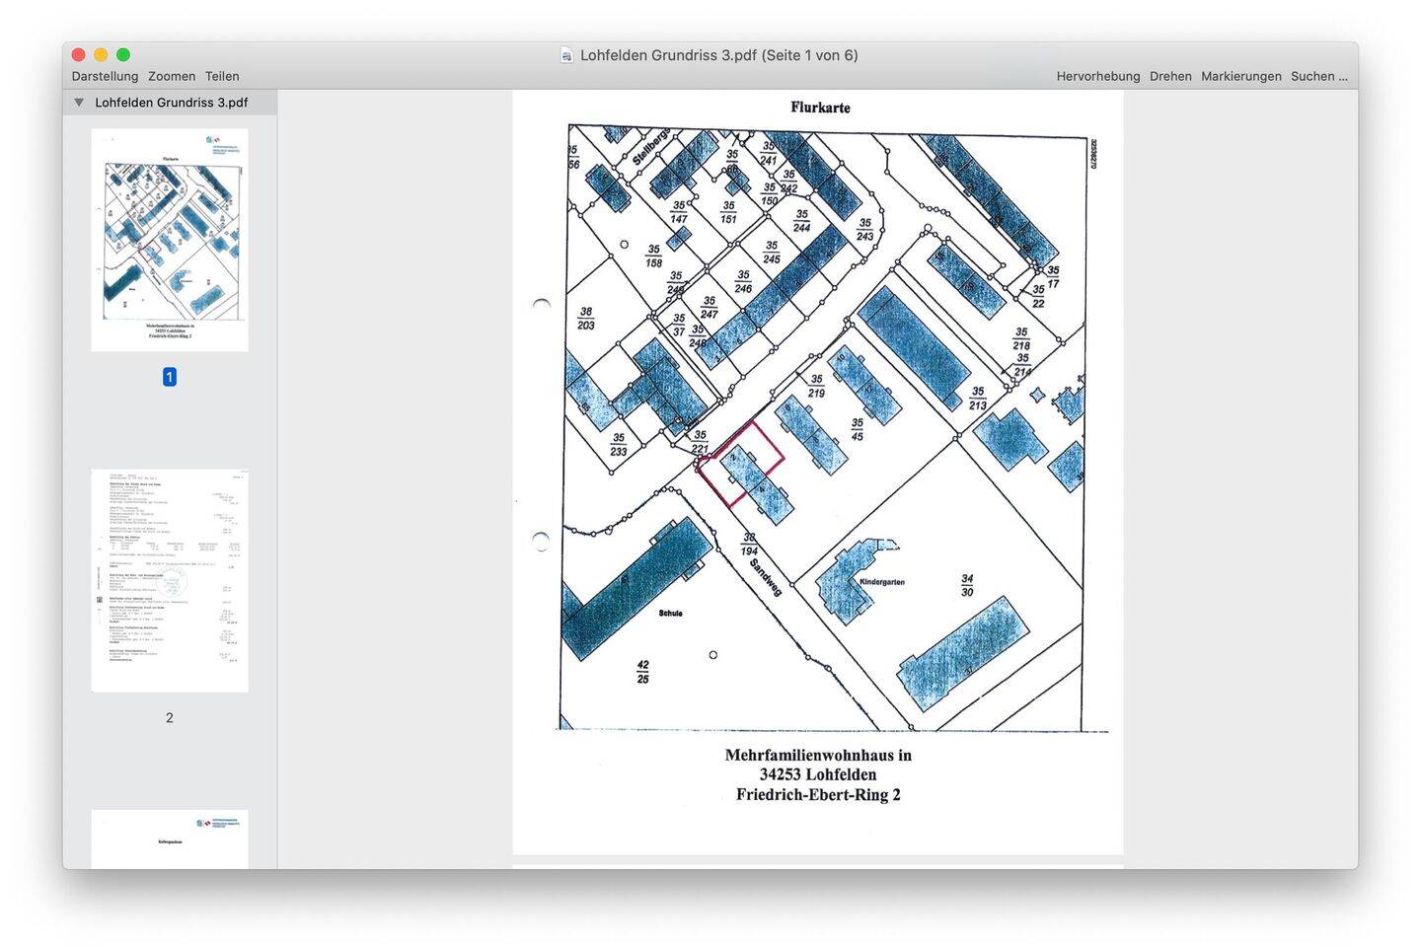Click the green full-screen window button
The width and height of the screenshot is (1421, 952).
coord(123,55)
